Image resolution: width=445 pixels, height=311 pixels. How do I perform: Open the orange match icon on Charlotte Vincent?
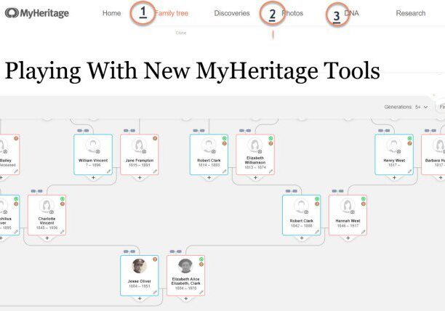63,204
